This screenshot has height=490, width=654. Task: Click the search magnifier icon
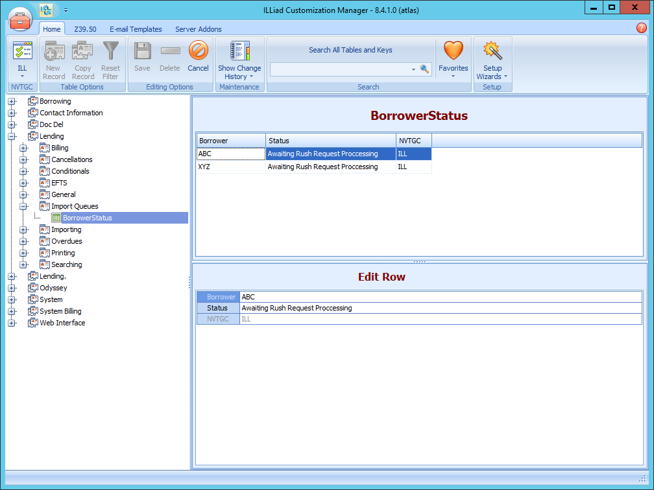[425, 69]
